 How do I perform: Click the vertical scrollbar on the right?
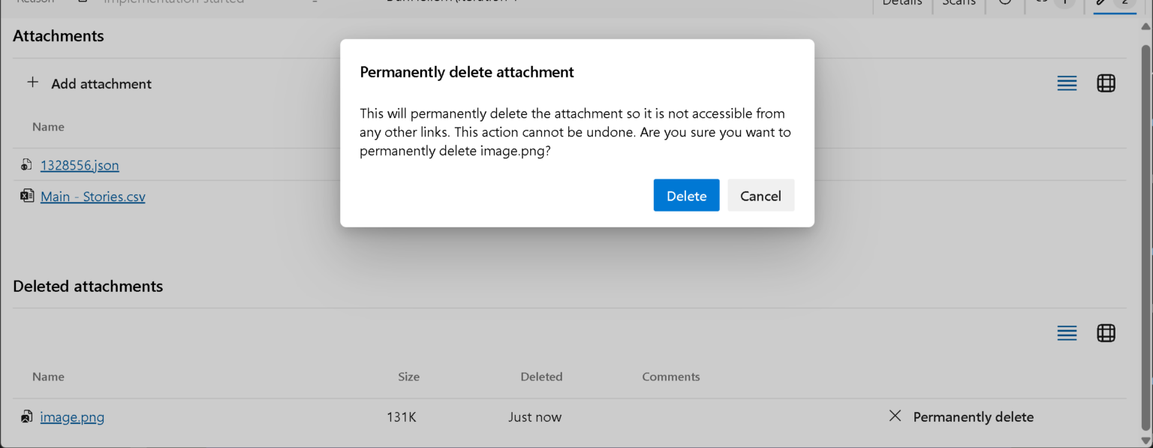[x=1147, y=225]
